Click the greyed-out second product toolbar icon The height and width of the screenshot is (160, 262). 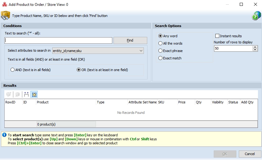[18, 94]
